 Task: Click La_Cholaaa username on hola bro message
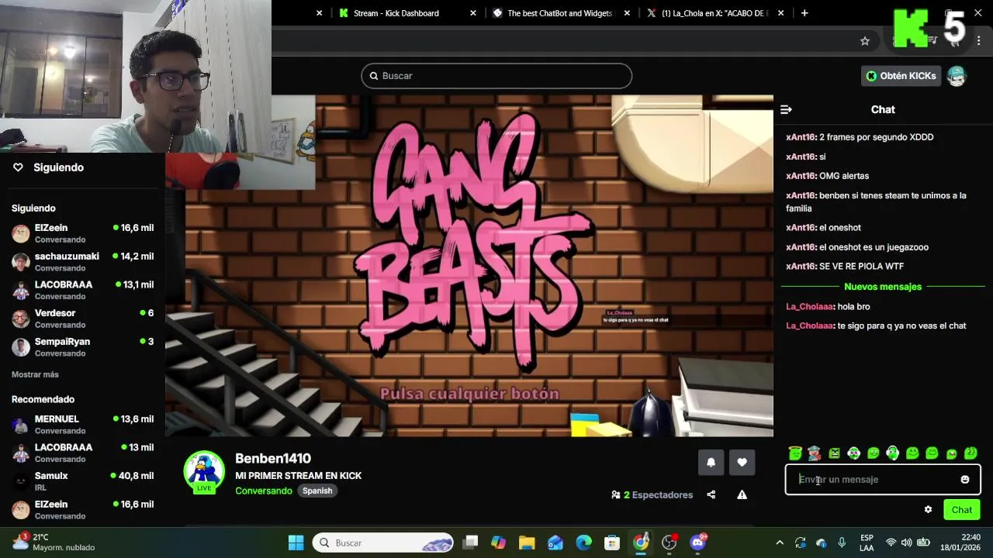[809, 307]
